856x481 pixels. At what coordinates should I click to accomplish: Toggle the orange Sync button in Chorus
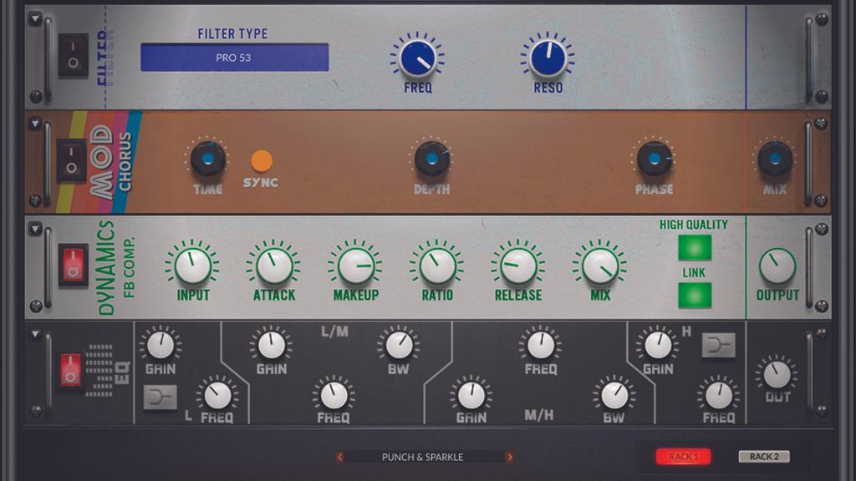tap(262, 161)
